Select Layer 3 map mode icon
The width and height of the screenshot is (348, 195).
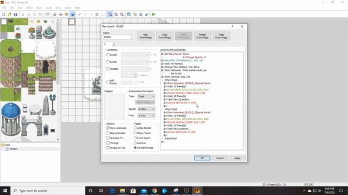tap(66, 15)
